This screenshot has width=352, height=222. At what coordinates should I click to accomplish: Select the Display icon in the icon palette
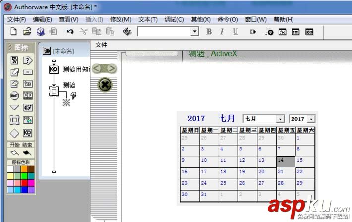click(14, 60)
